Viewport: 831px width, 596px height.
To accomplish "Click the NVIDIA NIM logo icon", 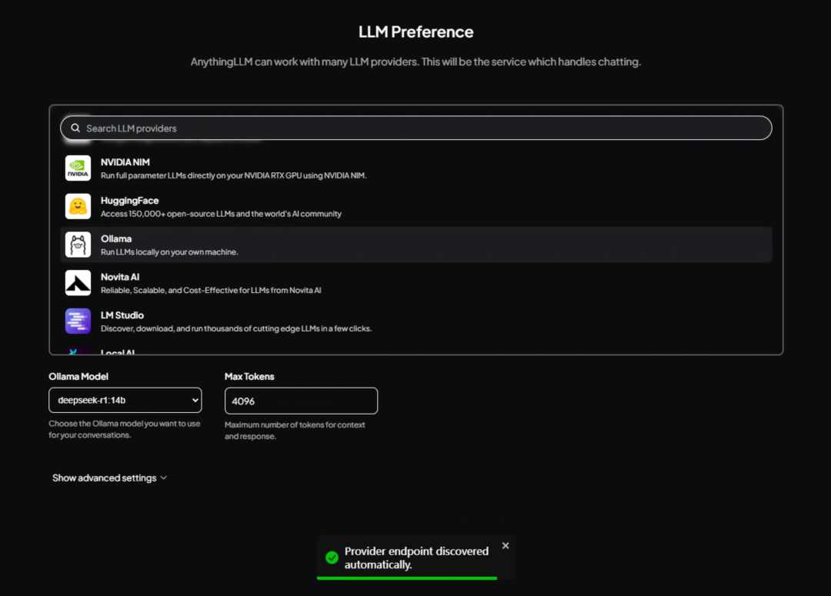I will pos(78,168).
